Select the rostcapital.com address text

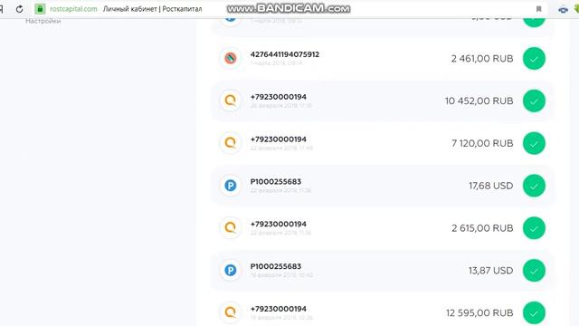pos(73,9)
